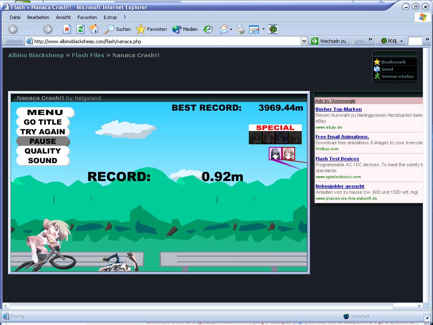Click the horizontal scrollbar right arrow
This screenshot has height=325, width=433.
[x=419, y=306]
